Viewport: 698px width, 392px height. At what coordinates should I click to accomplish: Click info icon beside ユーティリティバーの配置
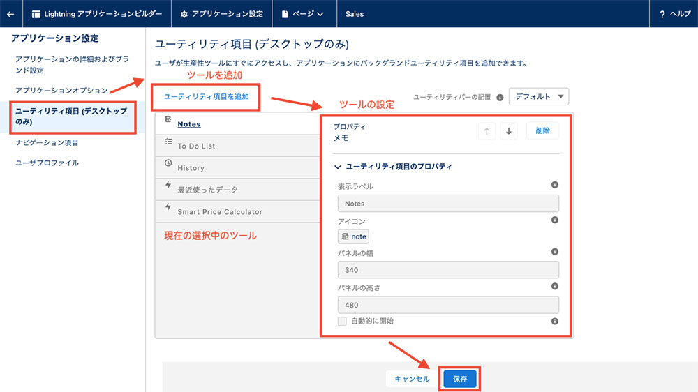coord(500,98)
